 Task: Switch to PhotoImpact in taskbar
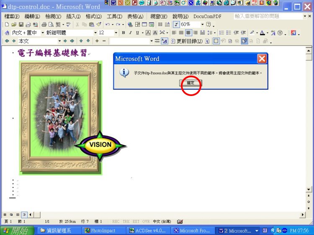(x=103, y=230)
